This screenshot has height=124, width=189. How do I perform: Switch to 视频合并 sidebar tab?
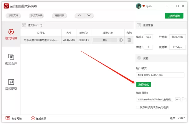11,59
